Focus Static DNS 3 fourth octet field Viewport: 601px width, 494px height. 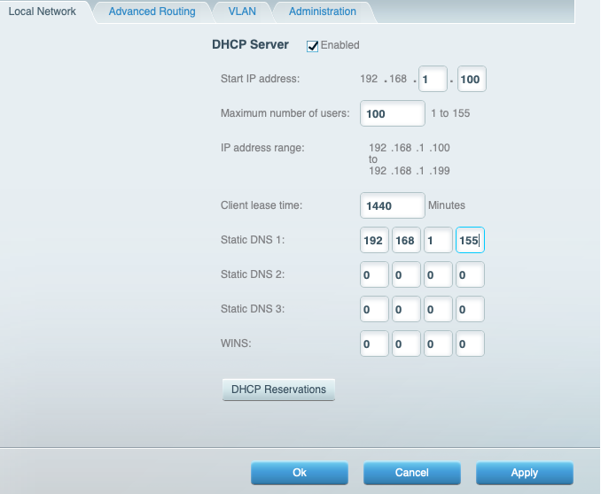point(470,309)
